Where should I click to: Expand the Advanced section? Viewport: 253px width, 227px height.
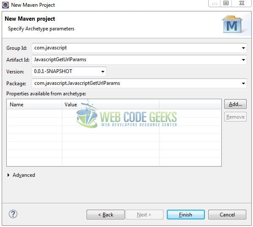(8, 175)
